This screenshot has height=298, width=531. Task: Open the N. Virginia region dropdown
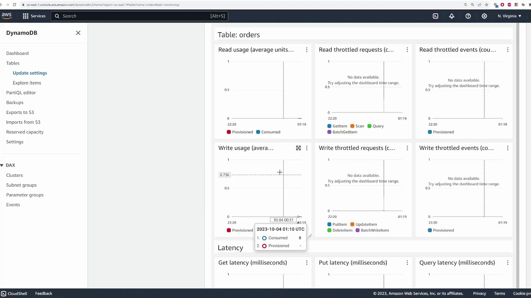(x=509, y=16)
